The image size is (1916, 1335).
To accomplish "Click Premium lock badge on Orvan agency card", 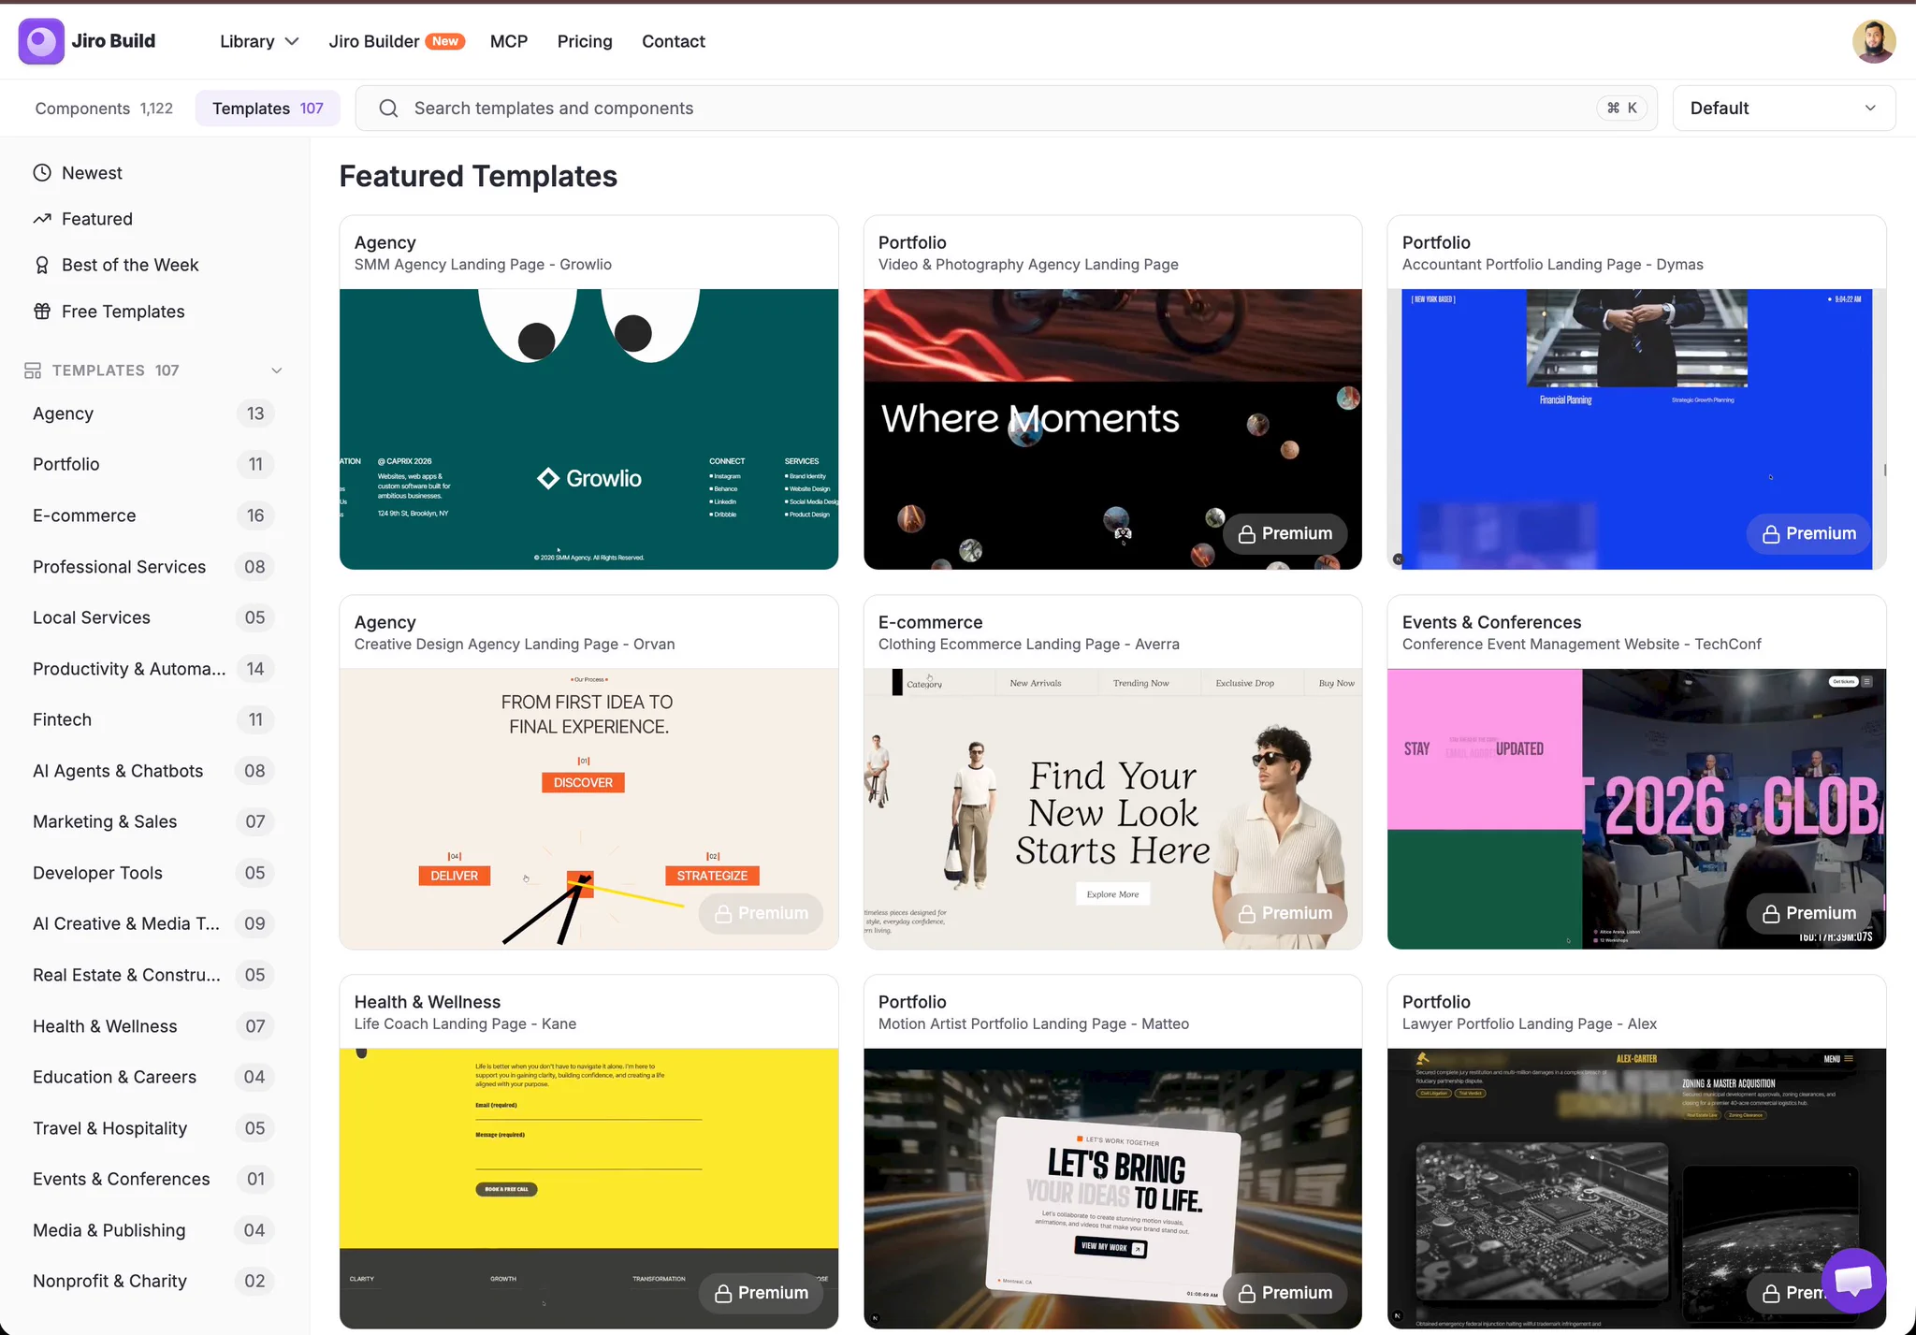I will click(762, 913).
